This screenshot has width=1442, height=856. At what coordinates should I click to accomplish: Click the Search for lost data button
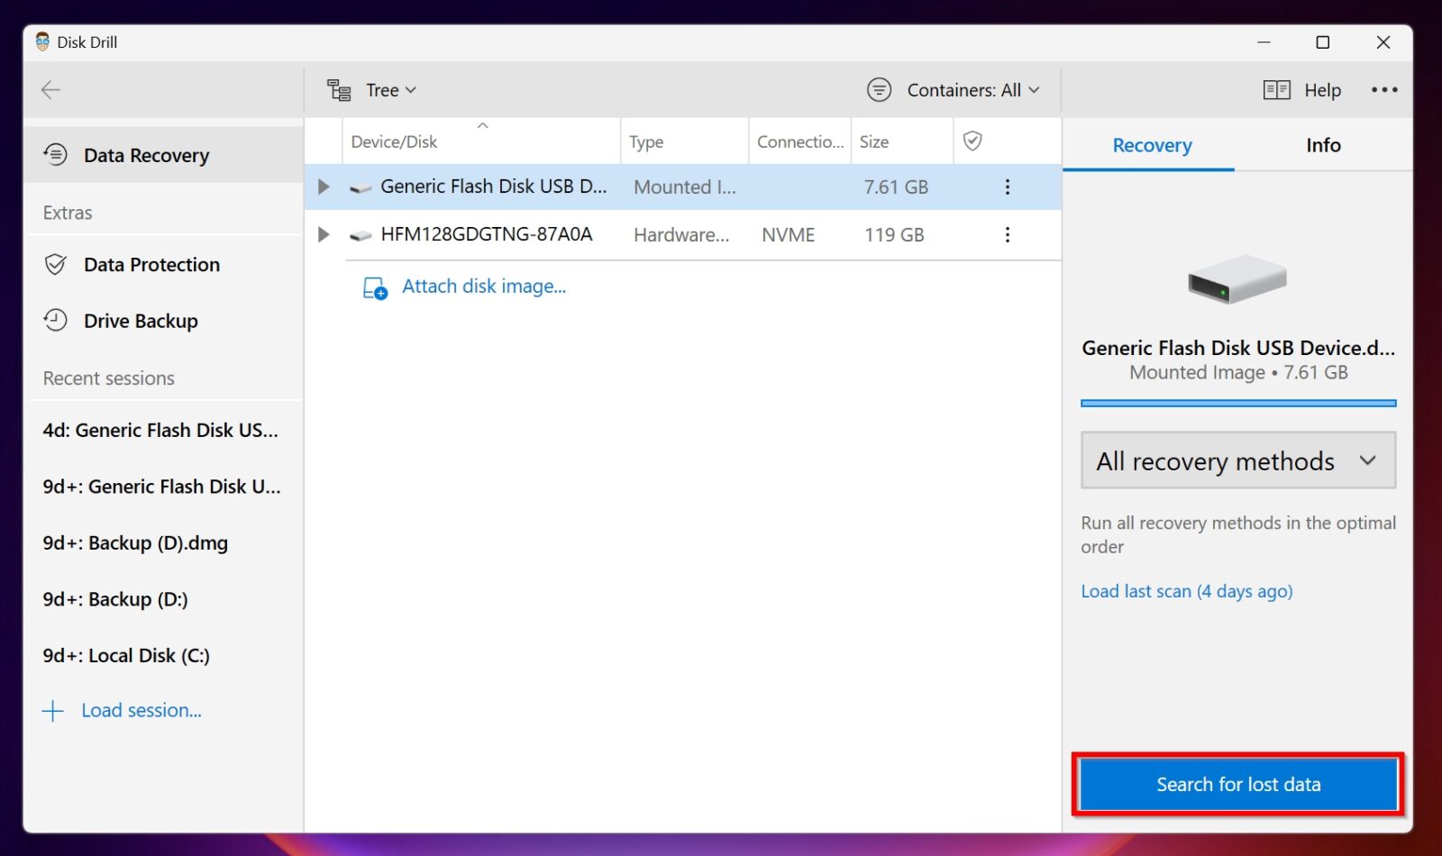pyautogui.click(x=1237, y=784)
